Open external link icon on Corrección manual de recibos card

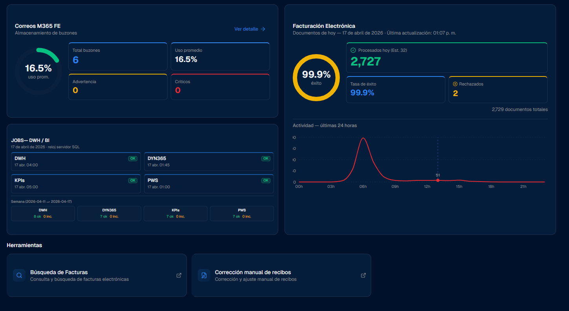pyautogui.click(x=363, y=275)
